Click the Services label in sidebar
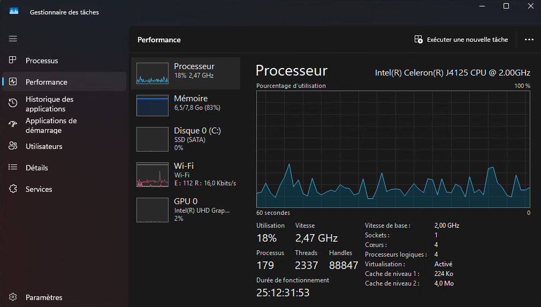This screenshot has width=541, height=307. point(39,189)
